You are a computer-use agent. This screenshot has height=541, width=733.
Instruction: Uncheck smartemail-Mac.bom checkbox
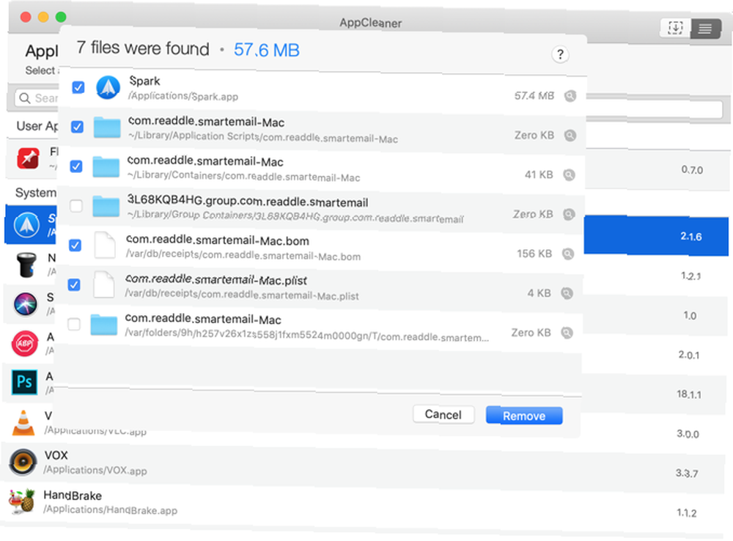click(75, 246)
